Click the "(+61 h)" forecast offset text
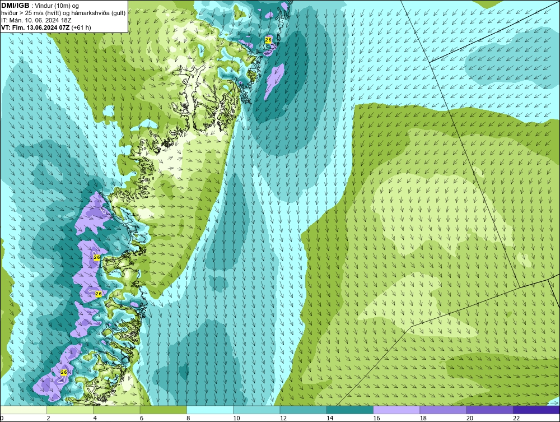This screenshot has width=560, height=422. pyautogui.click(x=81, y=27)
